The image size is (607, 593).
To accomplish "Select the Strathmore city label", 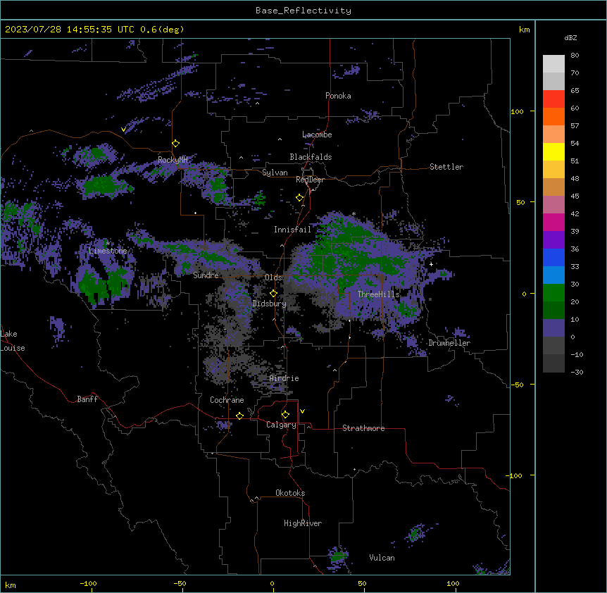I will (363, 428).
